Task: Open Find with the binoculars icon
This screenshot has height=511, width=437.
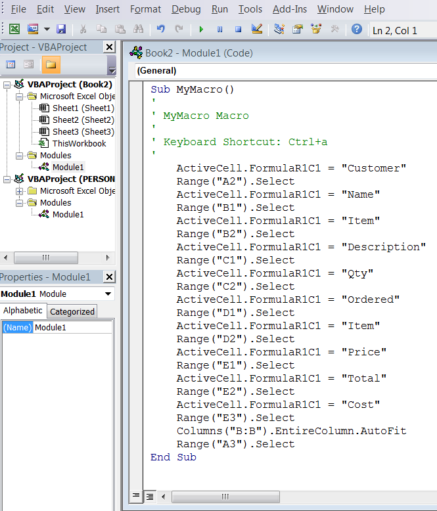Action: pyautogui.click(x=138, y=30)
